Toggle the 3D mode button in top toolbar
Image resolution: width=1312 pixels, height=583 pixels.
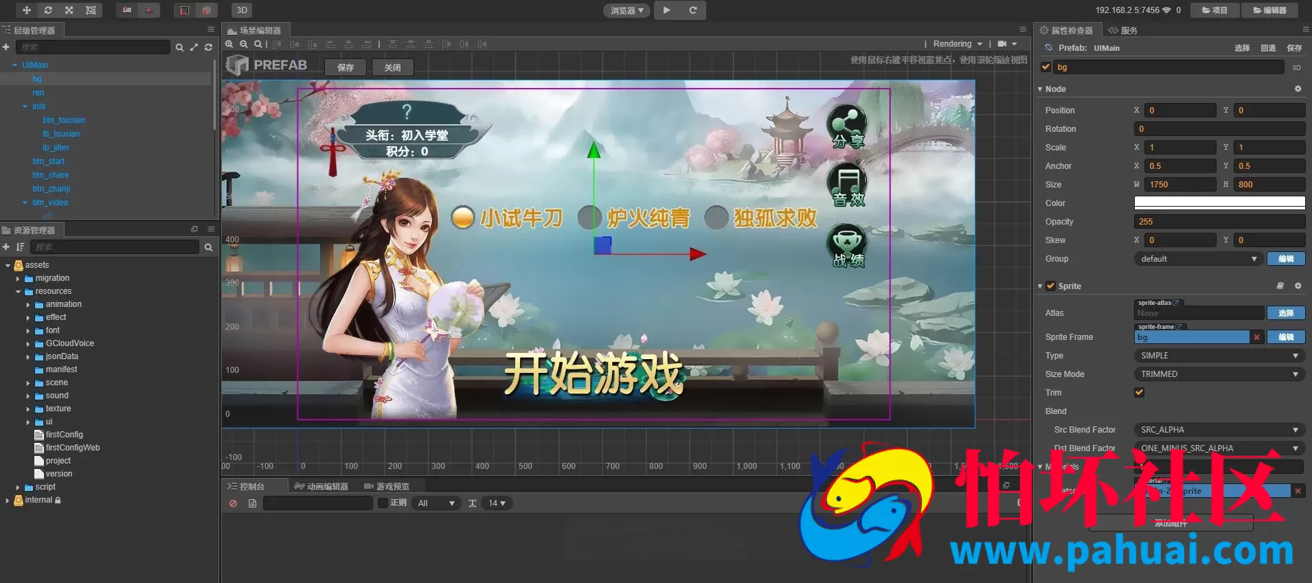pos(242,10)
